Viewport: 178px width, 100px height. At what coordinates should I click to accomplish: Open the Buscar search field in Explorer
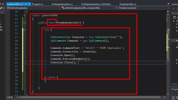[175, 13]
